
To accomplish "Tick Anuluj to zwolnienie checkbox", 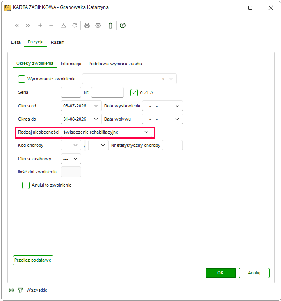I will [26, 185].
